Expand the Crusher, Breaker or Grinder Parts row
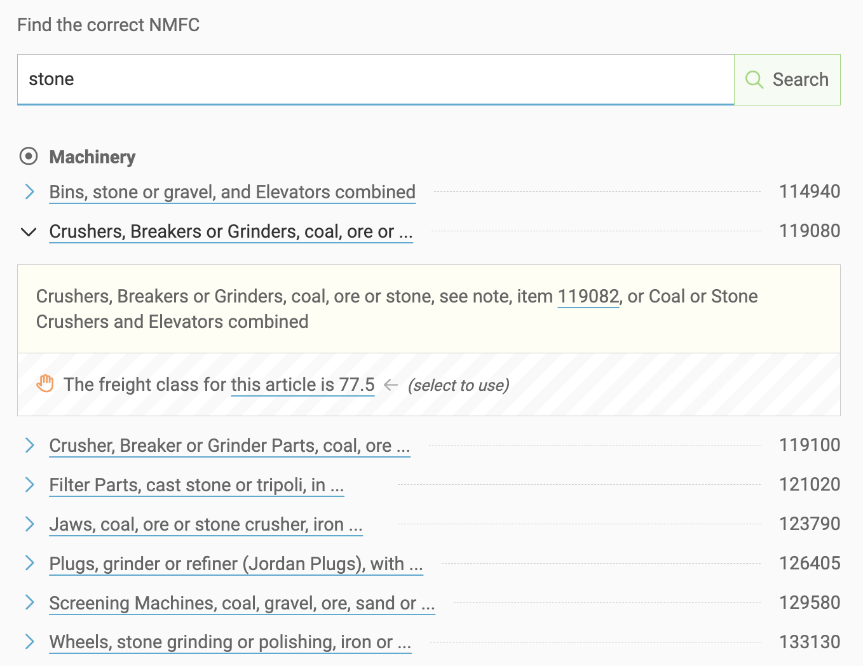Screen dimensions: 863x666 pos(29,445)
